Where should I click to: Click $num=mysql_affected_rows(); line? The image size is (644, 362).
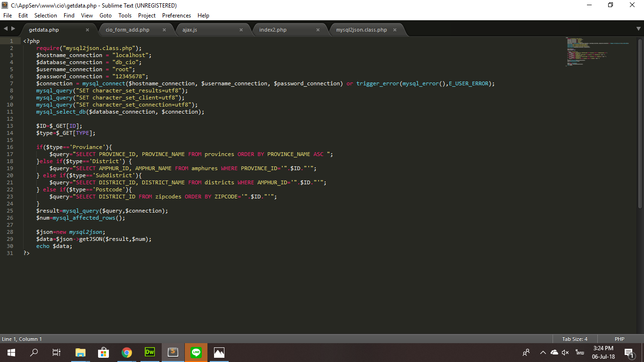coord(81,218)
